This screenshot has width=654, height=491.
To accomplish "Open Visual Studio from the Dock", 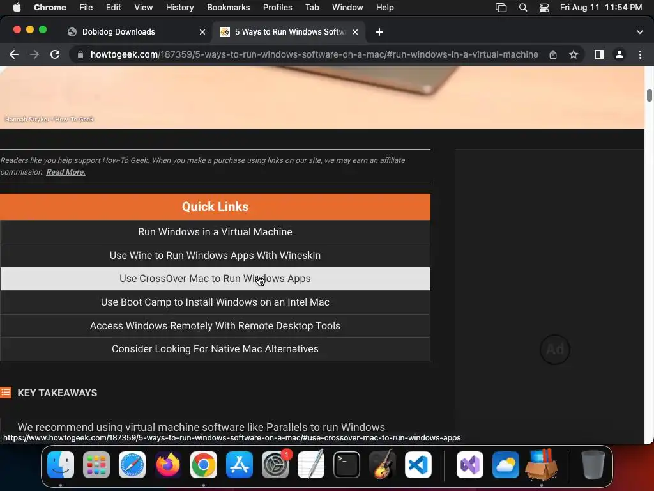I will click(x=470, y=465).
